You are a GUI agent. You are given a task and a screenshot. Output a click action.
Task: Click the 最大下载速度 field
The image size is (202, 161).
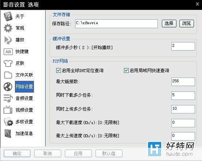pyautogui.click(x=183, y=123)
